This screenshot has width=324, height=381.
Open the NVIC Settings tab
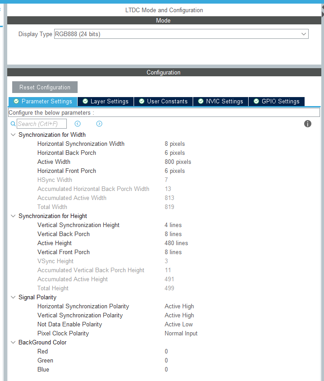[221, 101]
